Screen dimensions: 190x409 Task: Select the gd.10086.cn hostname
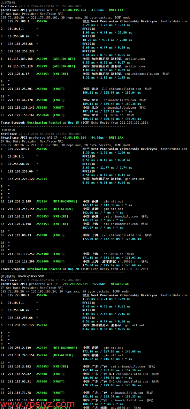[121, 408]
